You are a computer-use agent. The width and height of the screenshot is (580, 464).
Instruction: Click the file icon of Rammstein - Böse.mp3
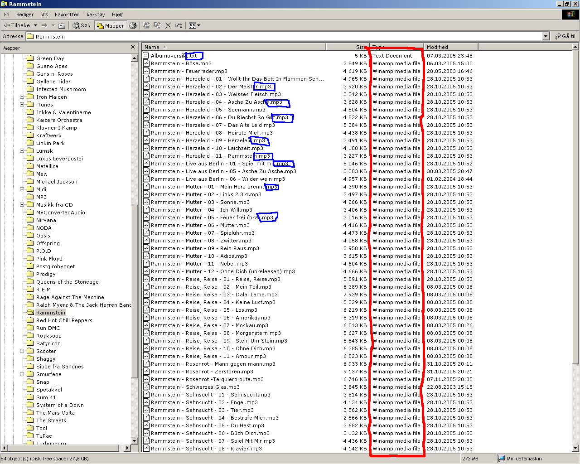click(x=146, y=63)
